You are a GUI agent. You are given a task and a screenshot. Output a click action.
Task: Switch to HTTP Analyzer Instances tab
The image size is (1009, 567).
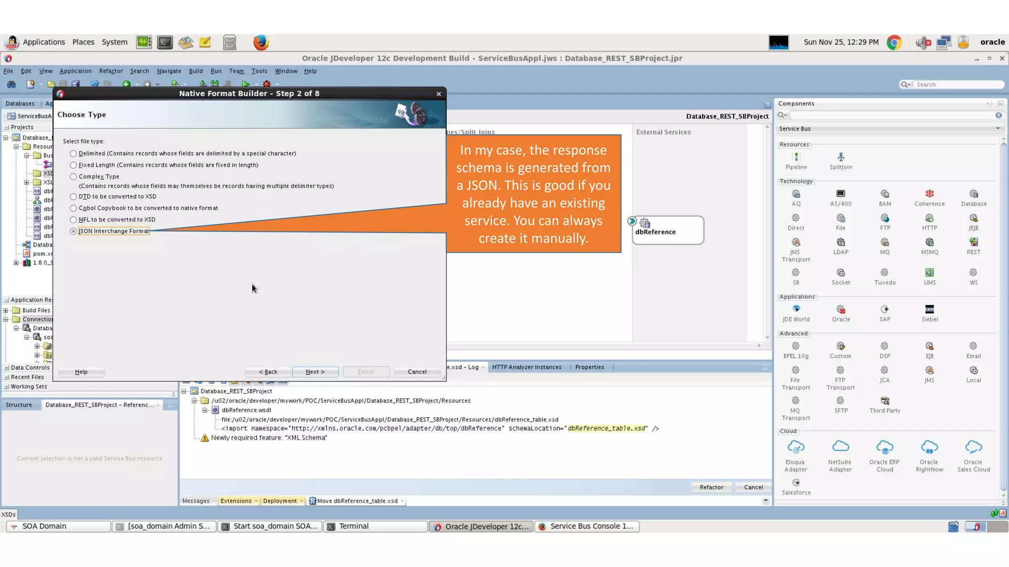click(526, 367)
